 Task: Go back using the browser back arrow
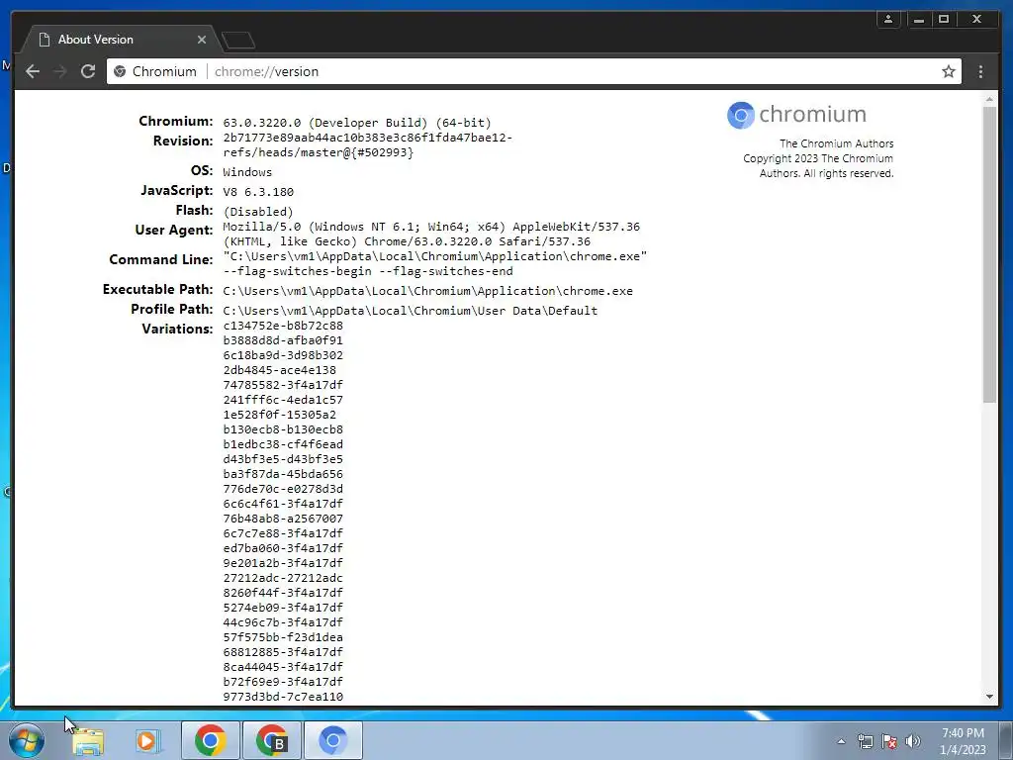[33, 71]
